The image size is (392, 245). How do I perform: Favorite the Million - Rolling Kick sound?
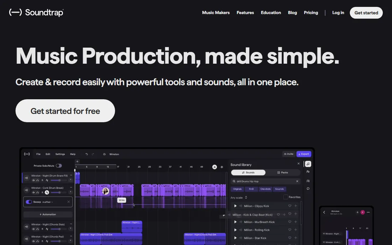pyautogui.click(x=290, y=230)
